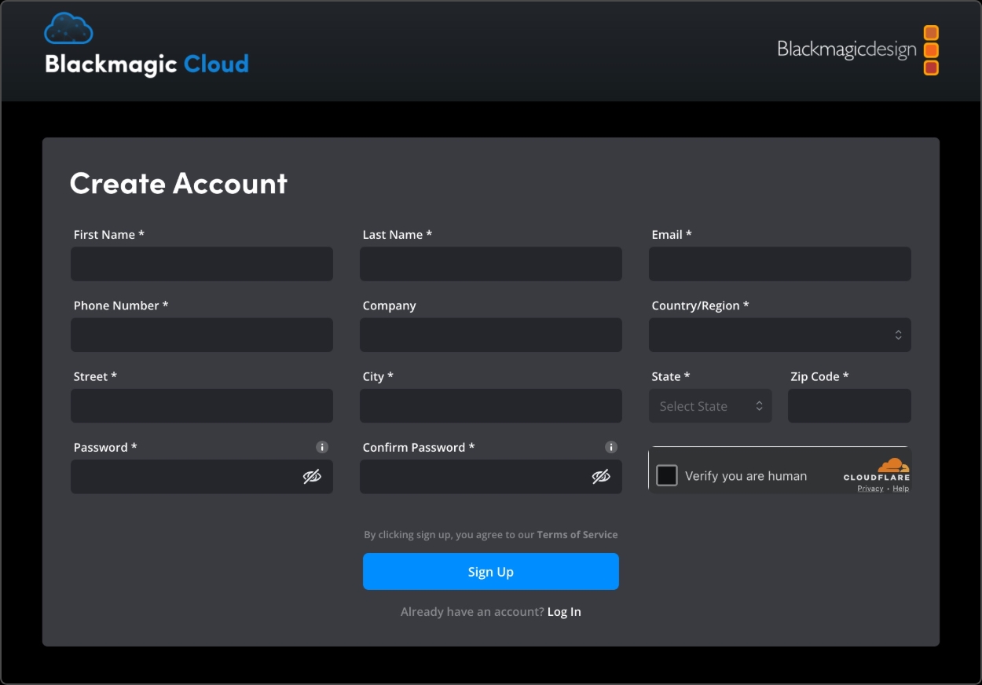This screenshot has width=982, height=685.
Task: Click the Create Account heading
Action: point(178,183)
